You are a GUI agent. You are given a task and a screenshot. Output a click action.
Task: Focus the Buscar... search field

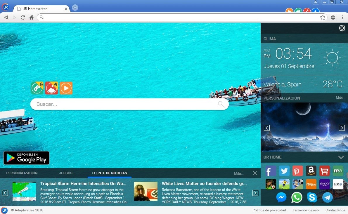(x=129, y=104)
